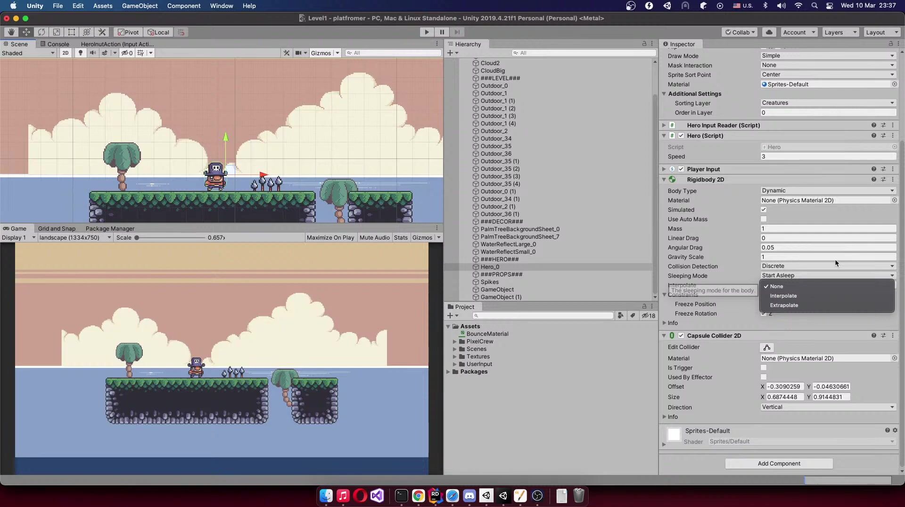Select the Hand tool in Unity toolbar
This screenshot has height=507, width=905.
pyautogui.click(x=11, y=32)
